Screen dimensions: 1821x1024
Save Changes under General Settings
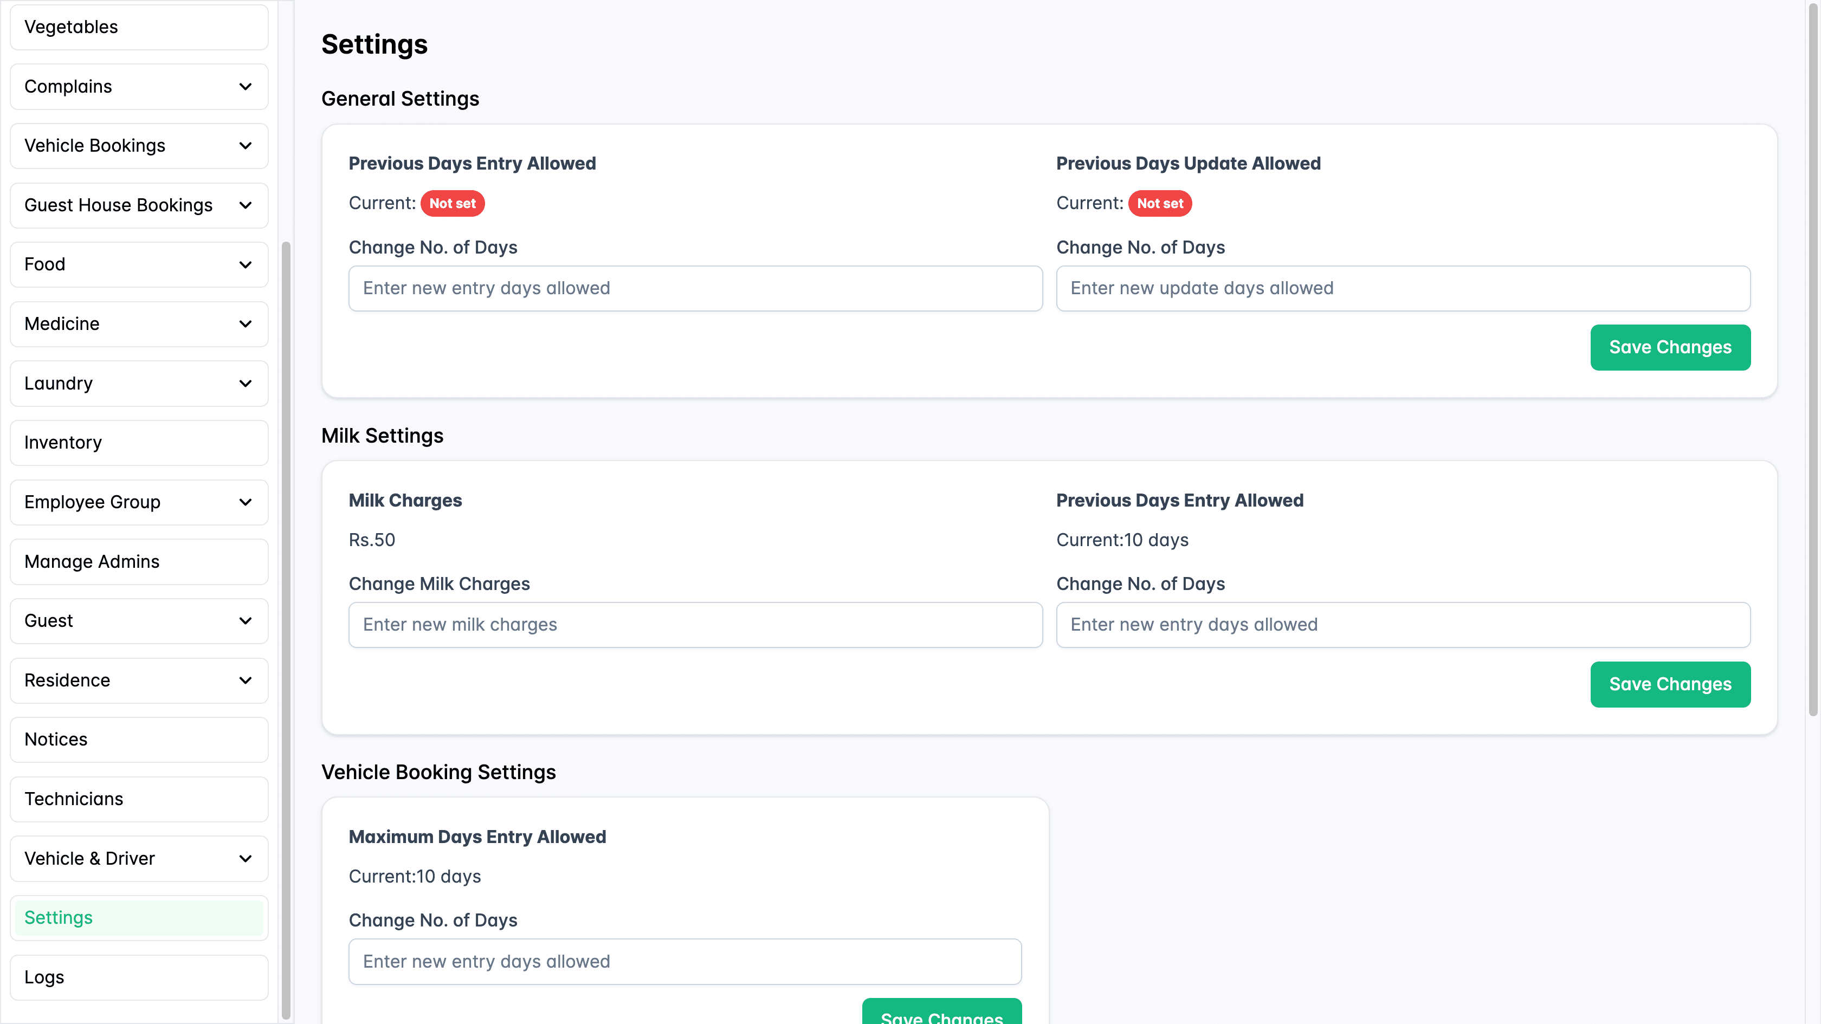[1670, 347]
